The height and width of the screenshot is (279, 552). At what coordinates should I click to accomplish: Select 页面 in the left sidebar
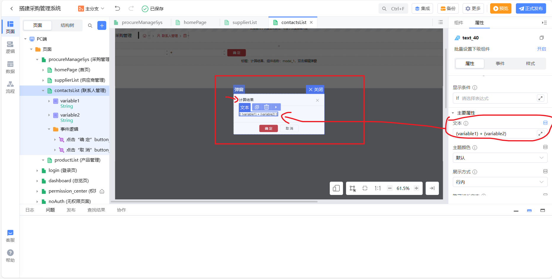click(x=10, y=27)
